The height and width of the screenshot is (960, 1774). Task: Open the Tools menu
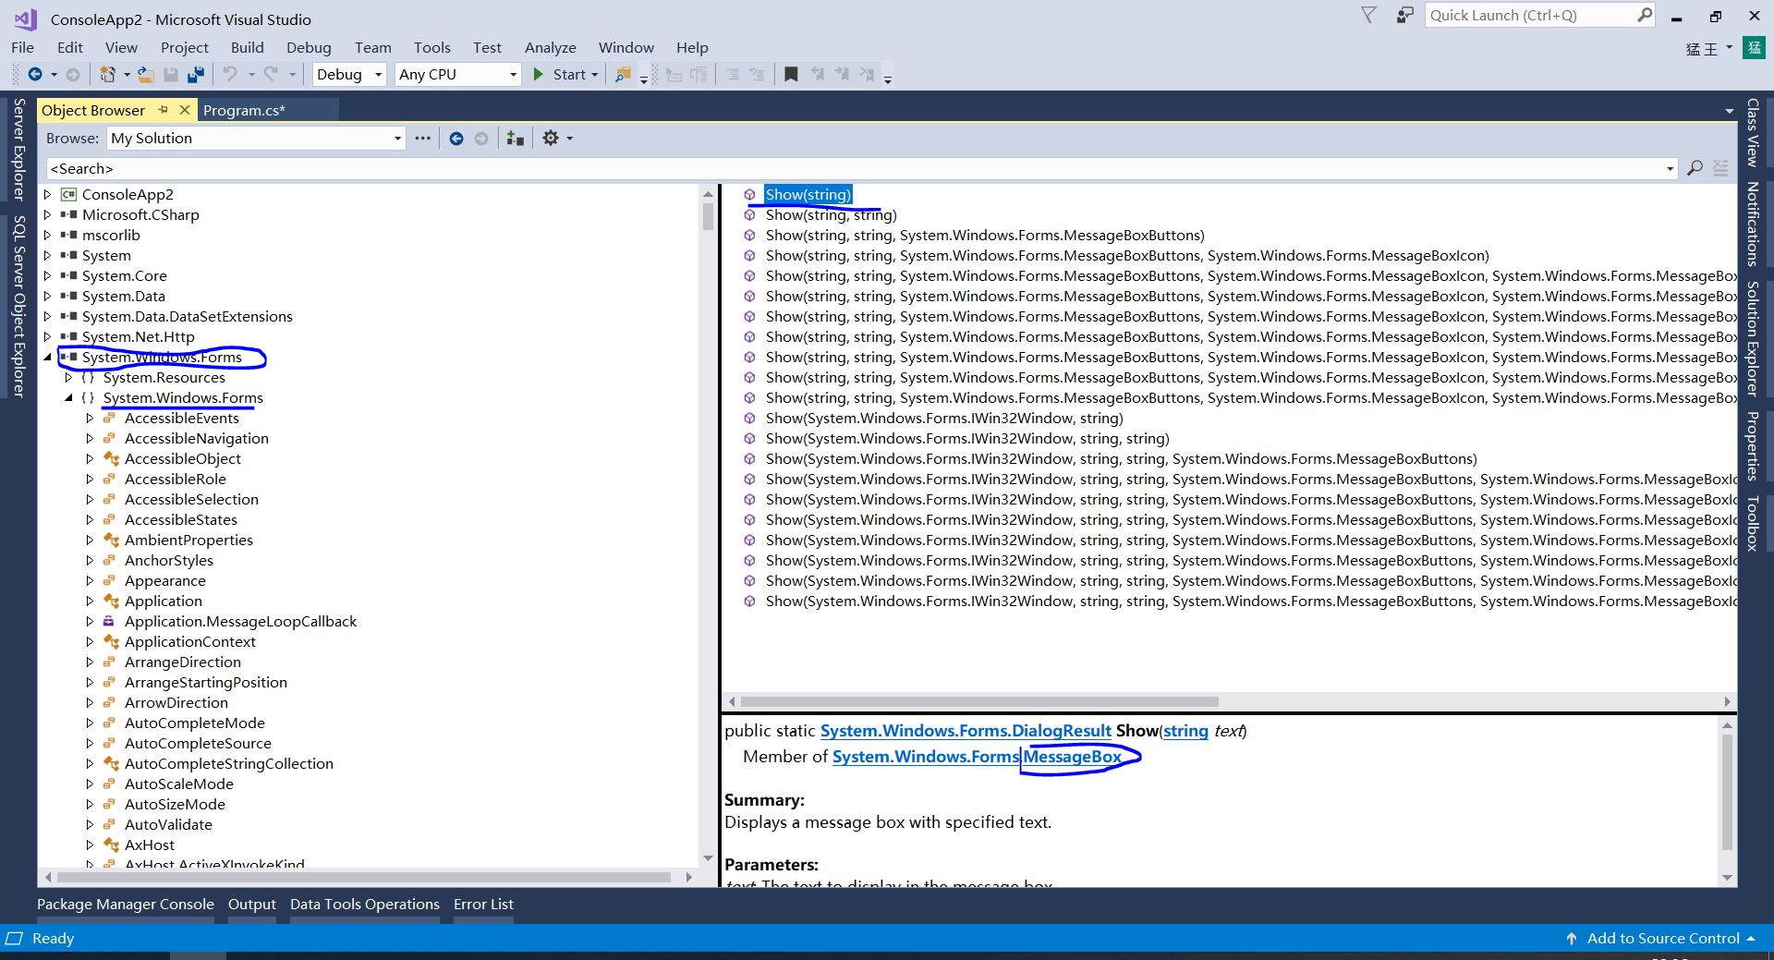coord(432,48)
